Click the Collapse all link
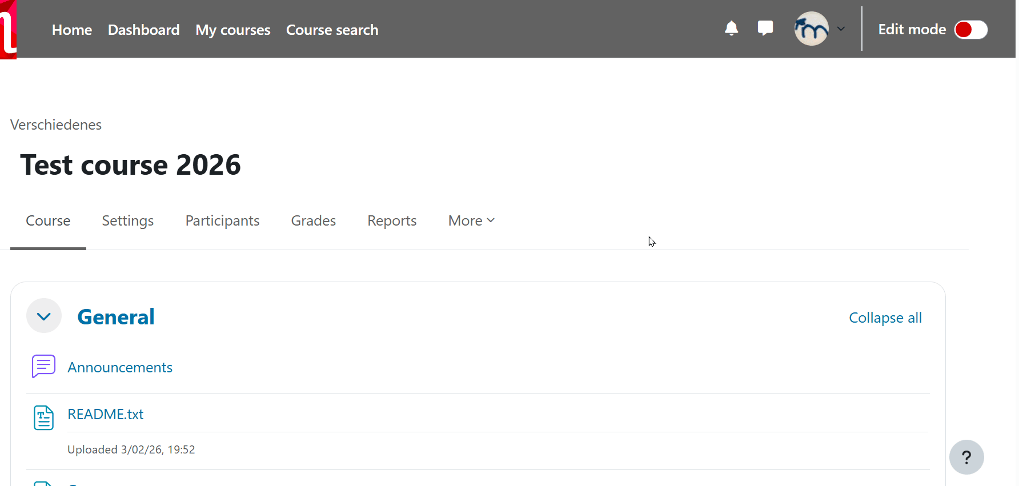The width and height of the screenshot is (1019, 486). click(885, 318)
